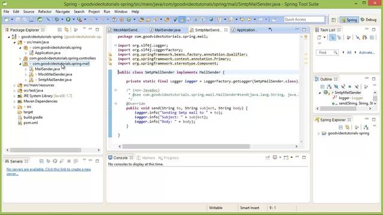Open Run configurations dropdown arrow
Screen dimensions: 383x215
(74, 20)
